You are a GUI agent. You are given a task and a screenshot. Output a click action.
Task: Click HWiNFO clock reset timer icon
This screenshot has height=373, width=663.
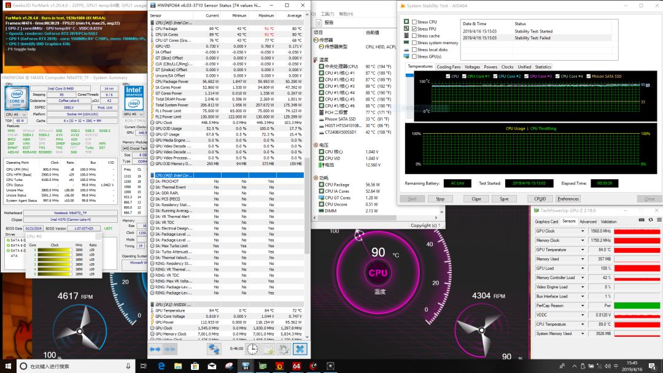(x=252, y=349)
